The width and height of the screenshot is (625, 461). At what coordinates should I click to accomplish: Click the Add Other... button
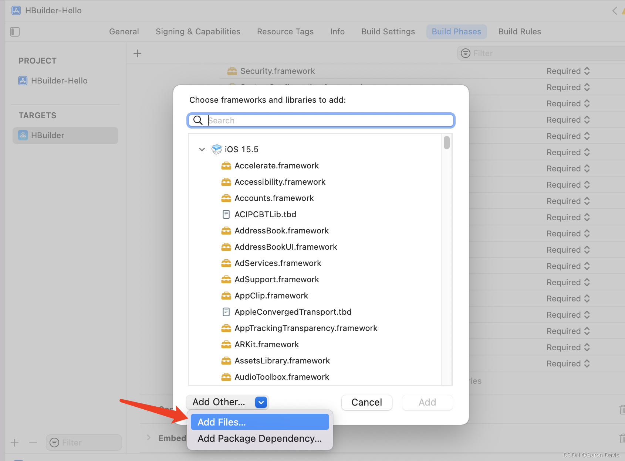pyautogui.click(x=227, y=402)
